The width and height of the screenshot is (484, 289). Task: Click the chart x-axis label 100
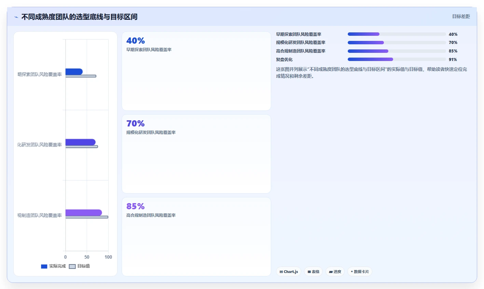pos(108,257)
